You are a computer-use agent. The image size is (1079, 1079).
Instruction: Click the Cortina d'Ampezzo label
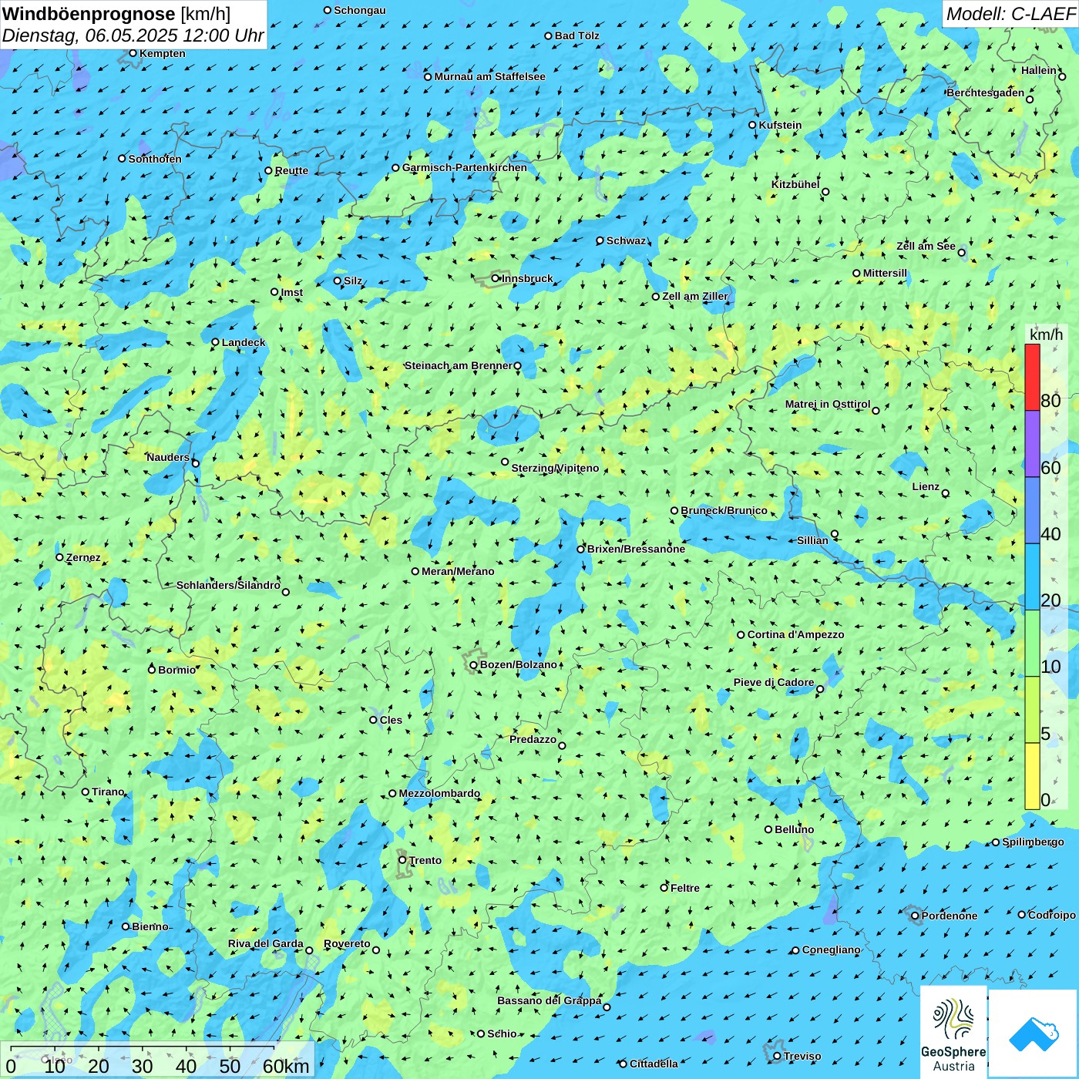795,634
